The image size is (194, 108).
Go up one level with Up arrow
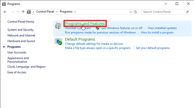(23, 12)
